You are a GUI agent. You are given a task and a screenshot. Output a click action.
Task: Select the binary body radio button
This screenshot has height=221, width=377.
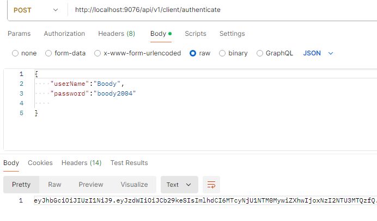click(x=222, y=53)
